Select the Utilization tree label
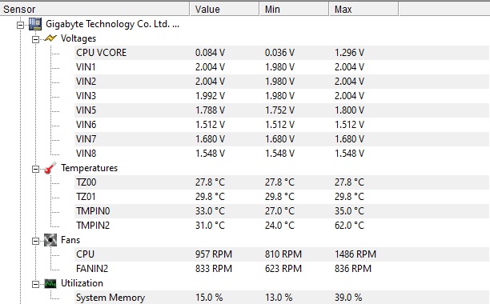Viewport: 490px width, 304px height. click(82, 283)
